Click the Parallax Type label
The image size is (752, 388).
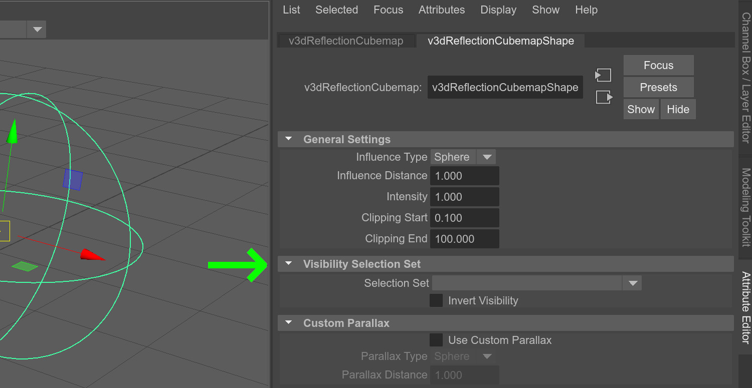point(394,356)
